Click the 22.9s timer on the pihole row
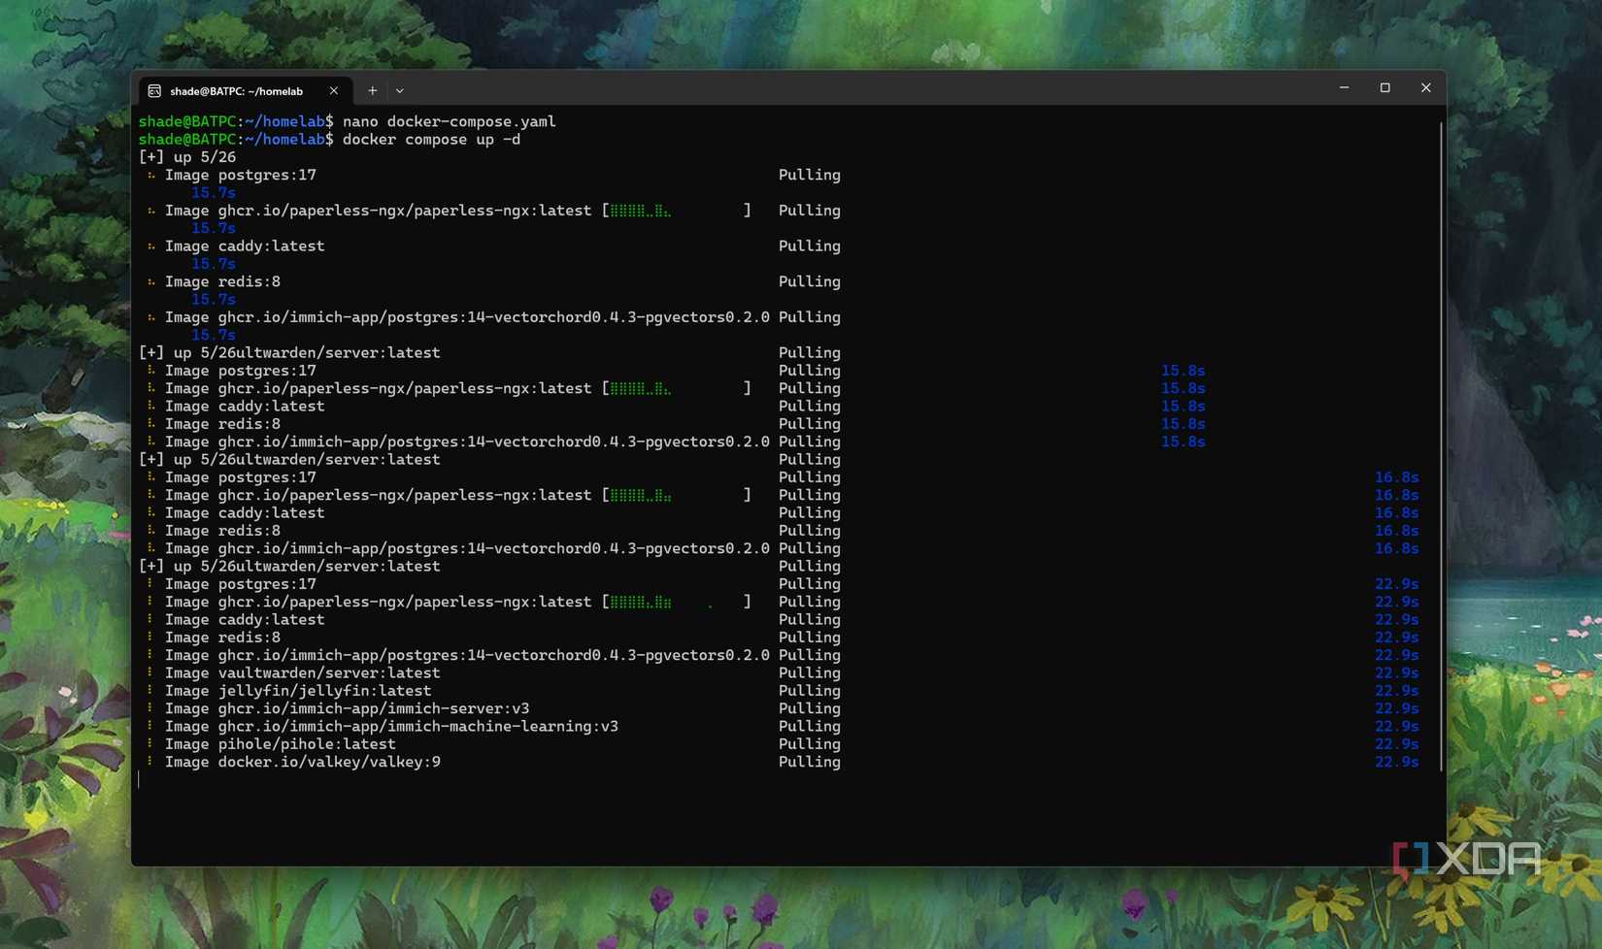 [1397, 744]
